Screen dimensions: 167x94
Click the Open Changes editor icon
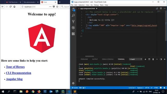(x=157, y=8)
